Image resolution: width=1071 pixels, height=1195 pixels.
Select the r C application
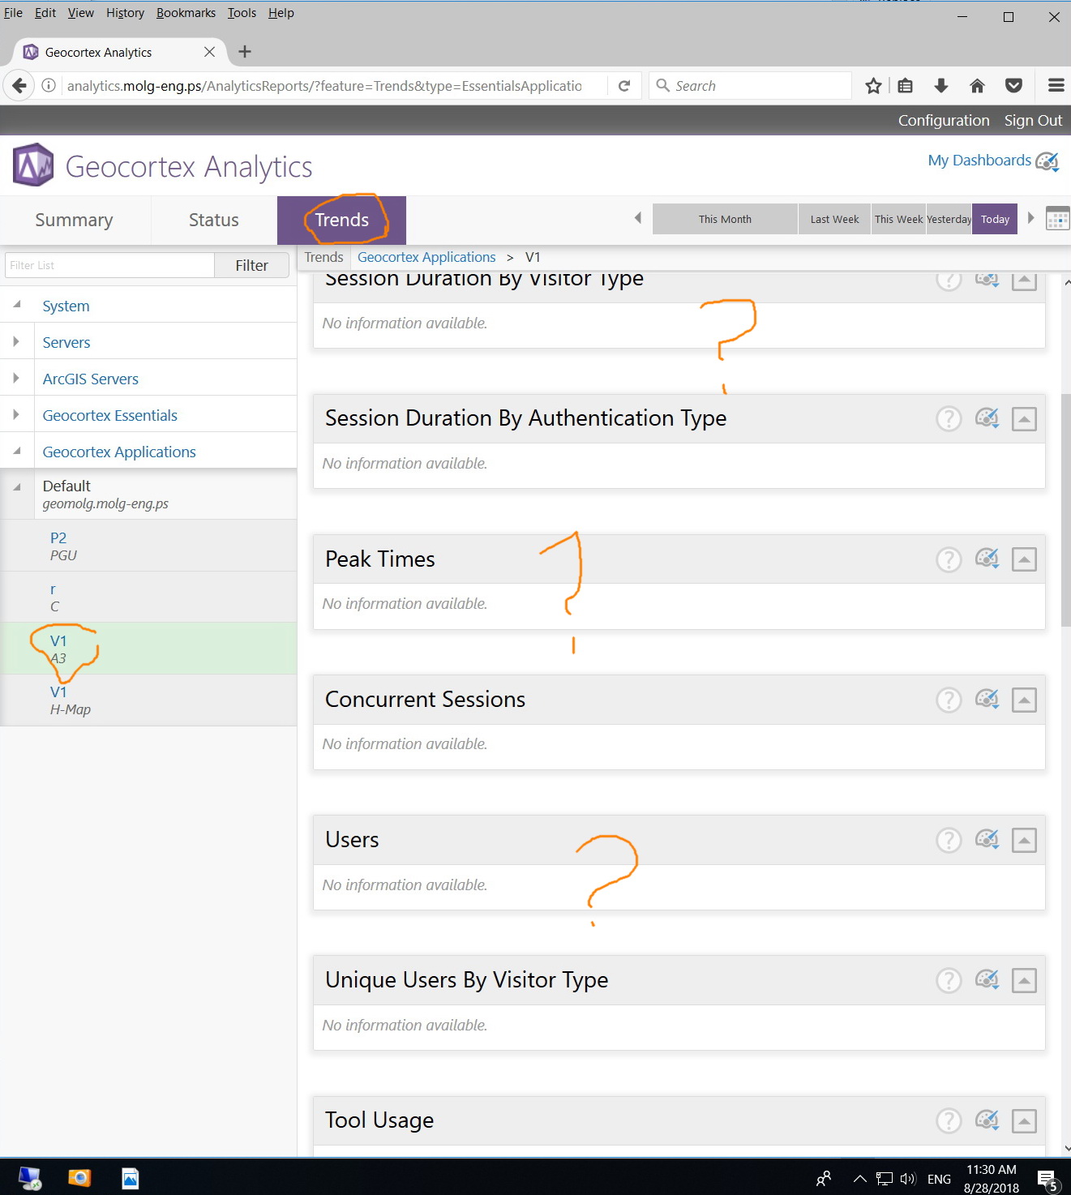(x=148, y=597)
